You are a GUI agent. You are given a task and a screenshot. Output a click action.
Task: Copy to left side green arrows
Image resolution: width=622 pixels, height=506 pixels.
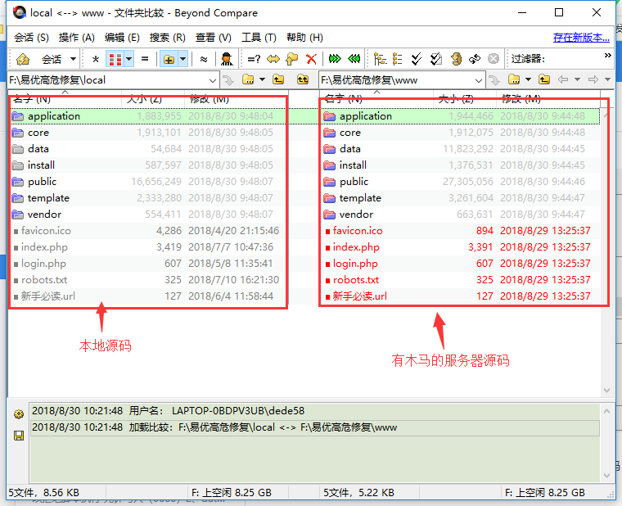[x=354, y=59]
